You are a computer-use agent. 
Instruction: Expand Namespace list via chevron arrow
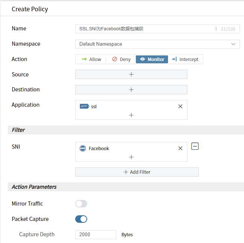pyautogui.click(x=234, y=44)
